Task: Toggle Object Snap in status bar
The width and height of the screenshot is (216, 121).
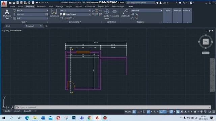Action: click(165, 112)
